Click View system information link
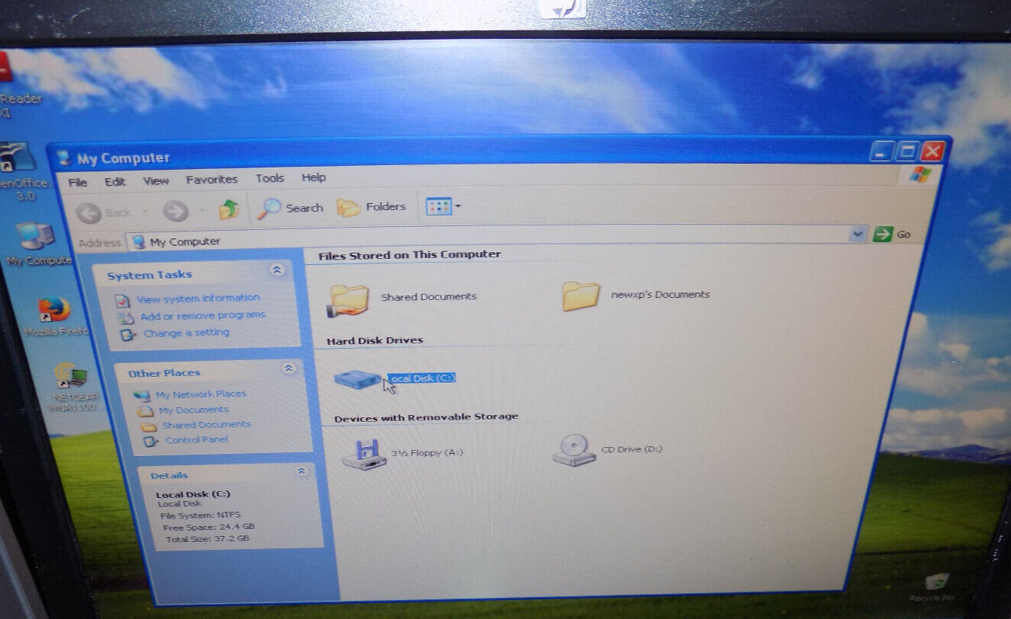 pos(198,298)
